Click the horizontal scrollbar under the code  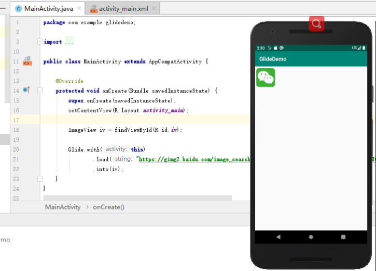137,198
